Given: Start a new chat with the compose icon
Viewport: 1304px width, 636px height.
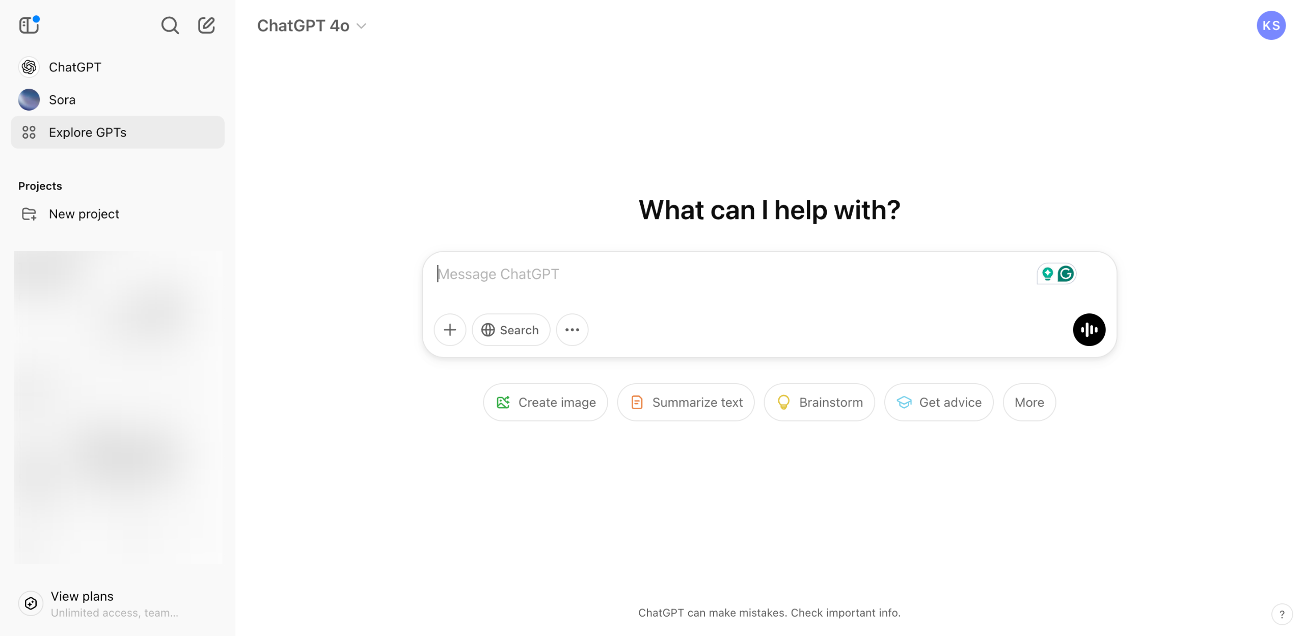Looking at the screenshot, I should coord(206,25).
